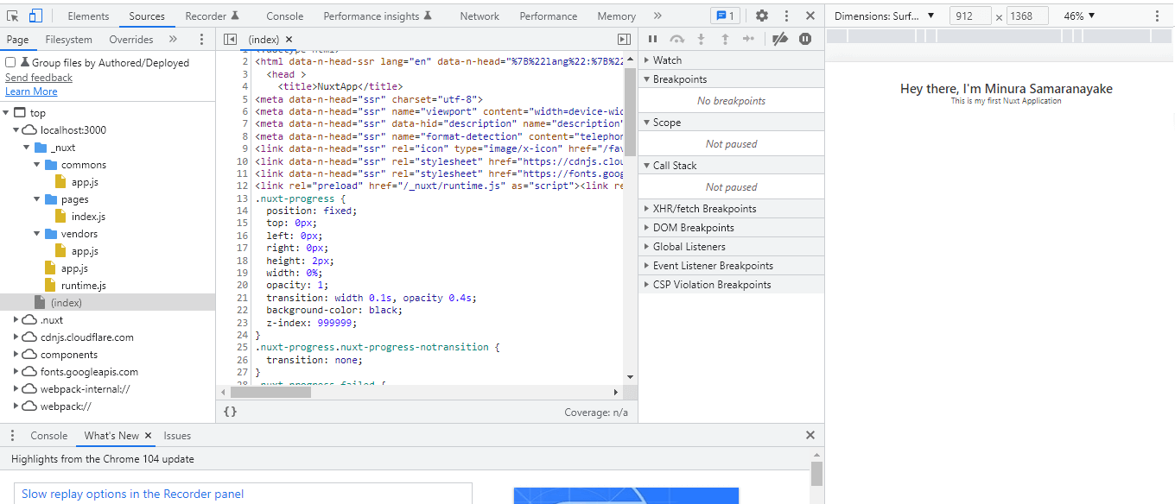Click the inspect element picker icon
Screen dimensions: 1175x504
click(x=13, y=16)
